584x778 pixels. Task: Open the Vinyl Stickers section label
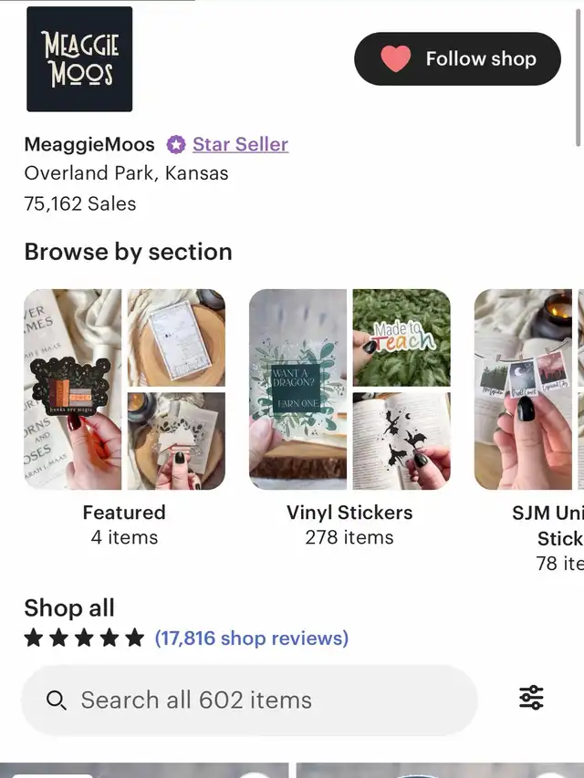coord(349,513)
